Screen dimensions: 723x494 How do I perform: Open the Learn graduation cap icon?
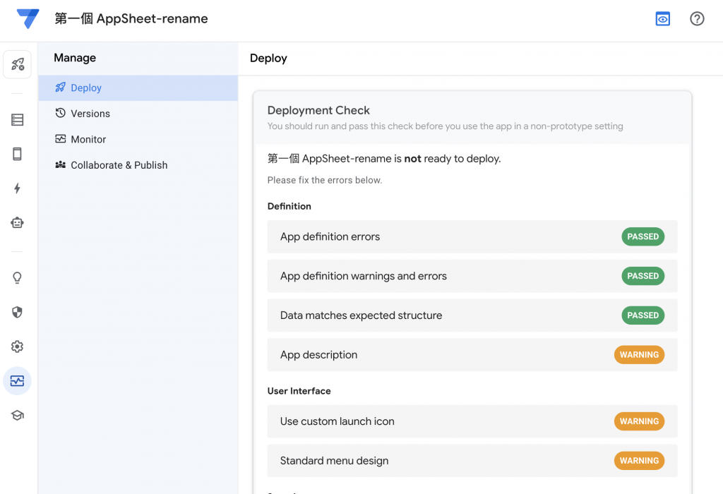point(18,416)
